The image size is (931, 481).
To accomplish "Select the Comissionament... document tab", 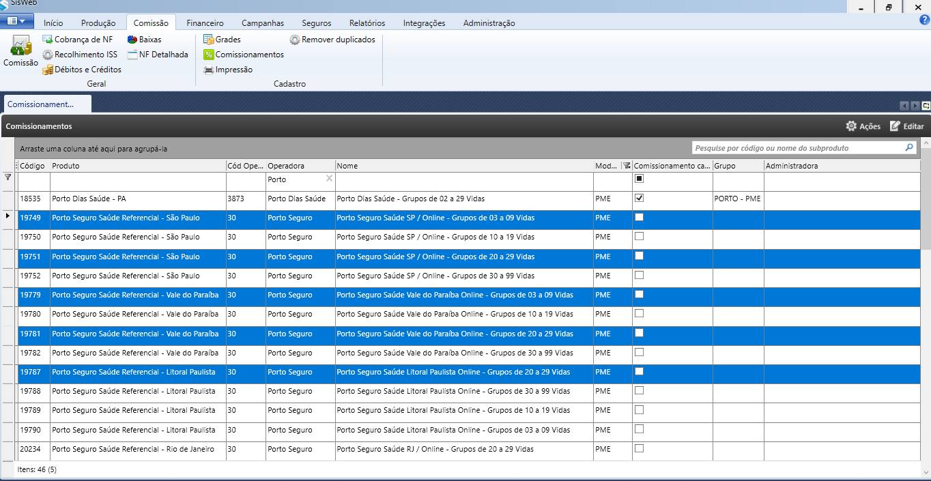I will click(48, 104).
